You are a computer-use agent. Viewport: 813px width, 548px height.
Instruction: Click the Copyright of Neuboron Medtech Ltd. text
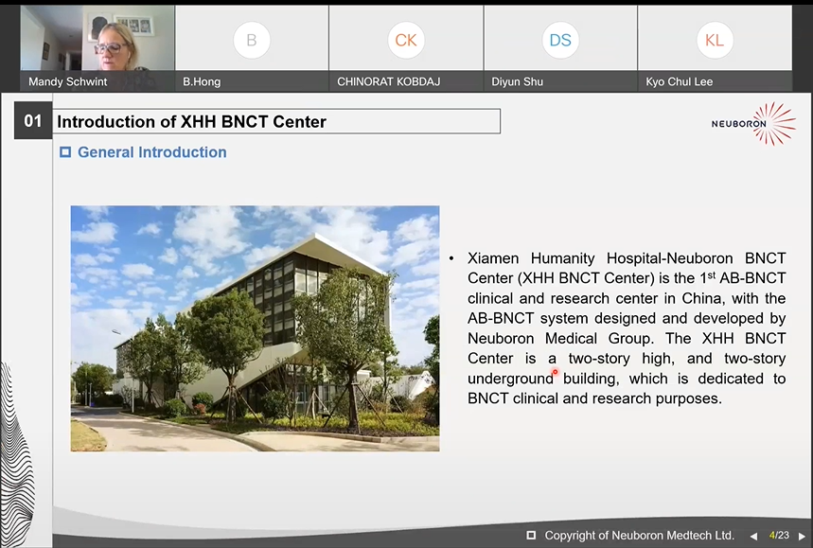(639, 536)
